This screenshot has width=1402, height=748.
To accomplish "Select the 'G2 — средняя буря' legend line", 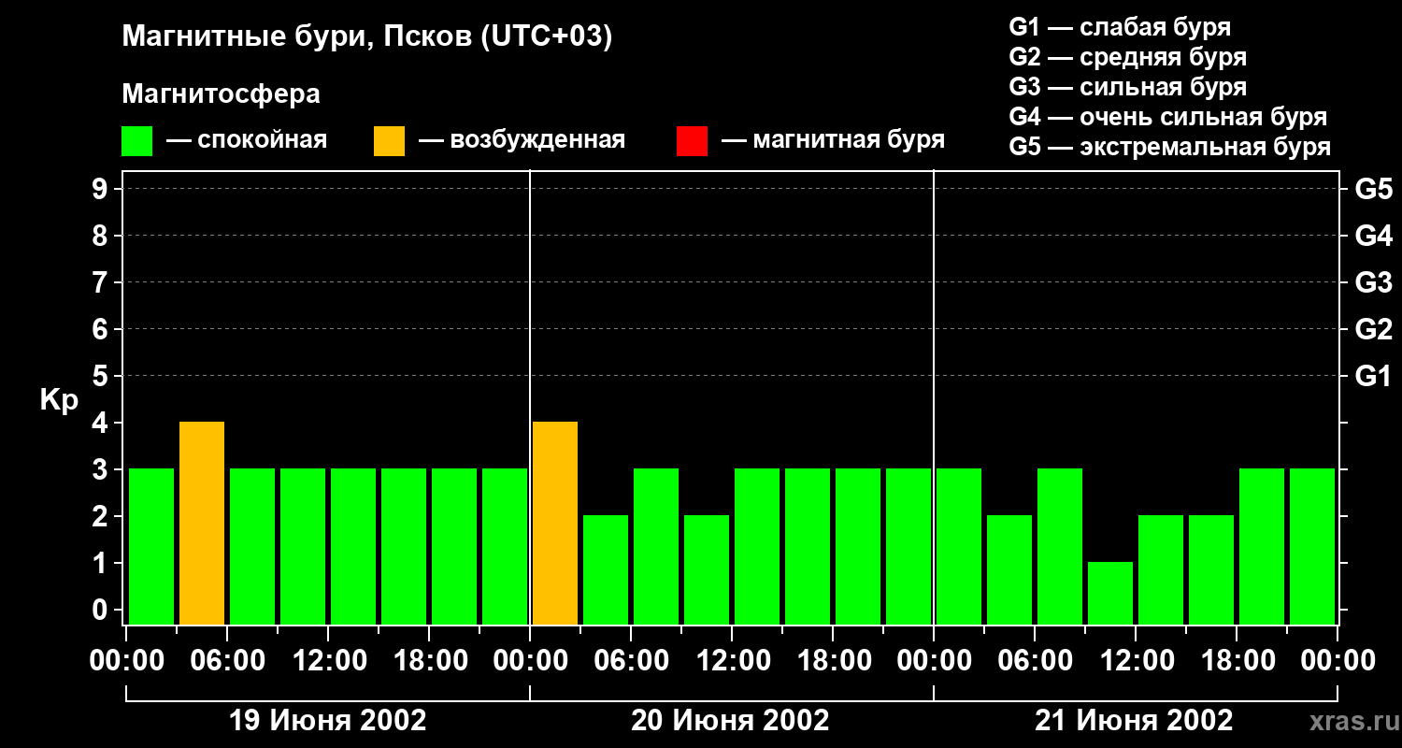I will [1128, 56].
